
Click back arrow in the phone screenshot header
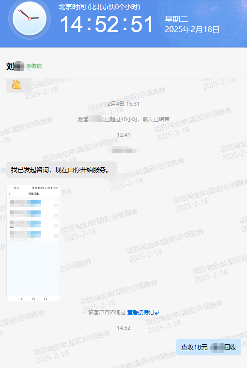[x=10, y=193]
